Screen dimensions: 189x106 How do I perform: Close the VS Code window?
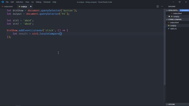click(186, 2)
